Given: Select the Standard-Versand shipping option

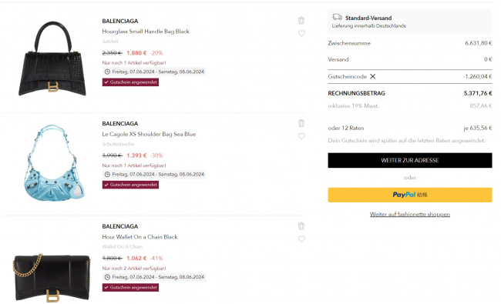Looking at the screenshot, I should (410, 22).
